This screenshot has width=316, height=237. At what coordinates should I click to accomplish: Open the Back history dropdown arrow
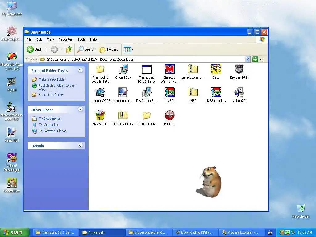(46, 49)
